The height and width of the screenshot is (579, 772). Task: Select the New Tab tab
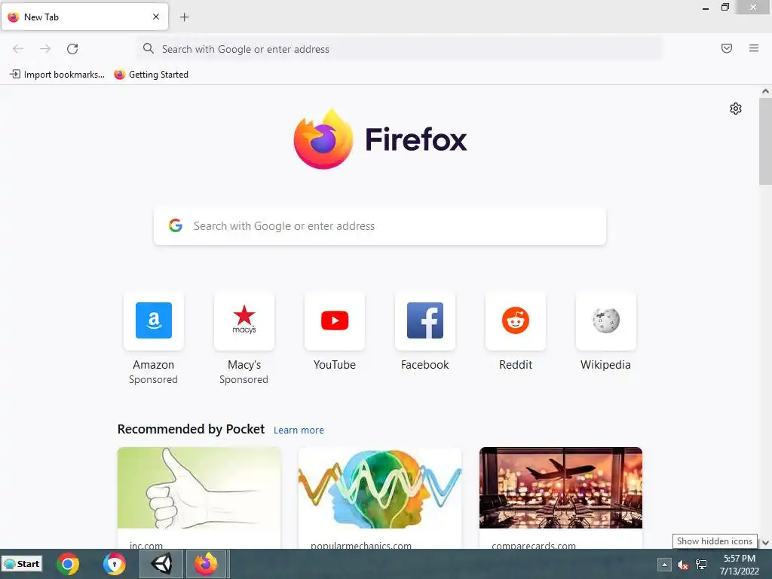pyautogui.click(x=84, y=17)
